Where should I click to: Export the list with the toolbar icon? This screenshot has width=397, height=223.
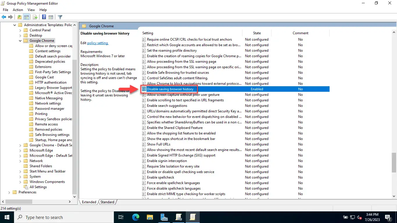point(35,17)
